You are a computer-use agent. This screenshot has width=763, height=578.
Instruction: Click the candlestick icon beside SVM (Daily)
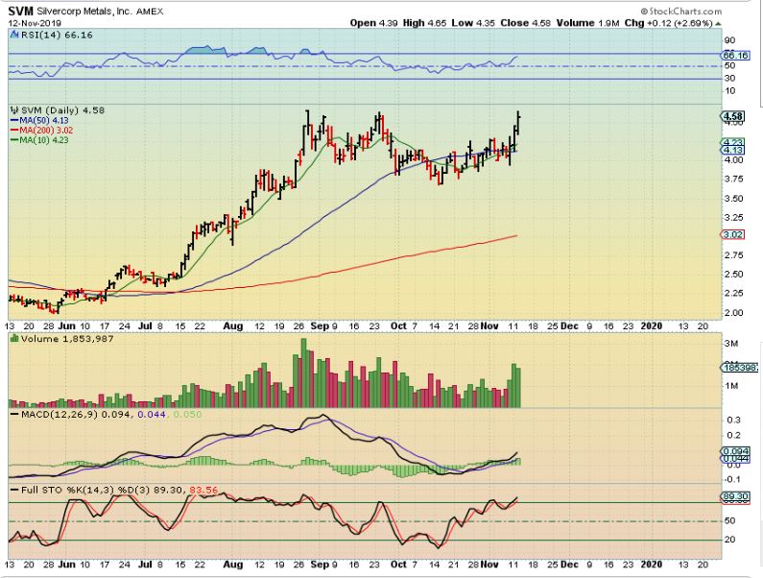[x=14, y=110]
